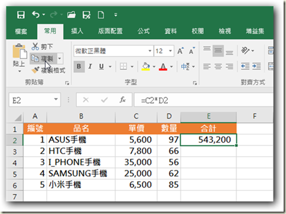
Task: Select column E header
Action: 209,116
